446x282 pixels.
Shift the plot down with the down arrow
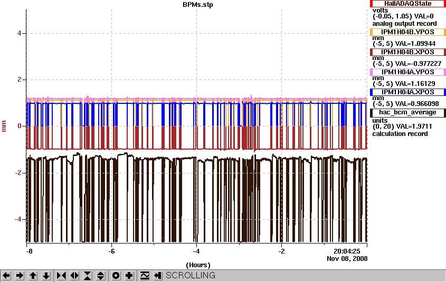pyautogui.click(x=46, y=276)
